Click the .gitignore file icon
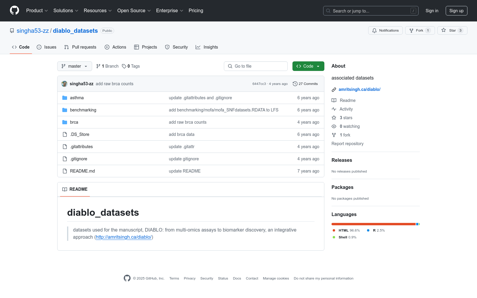Viewport: 477px width, 298px height. 65,159
